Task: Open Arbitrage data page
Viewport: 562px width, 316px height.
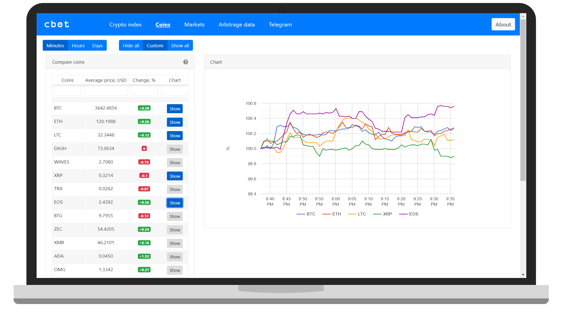Action: [237, 25]
